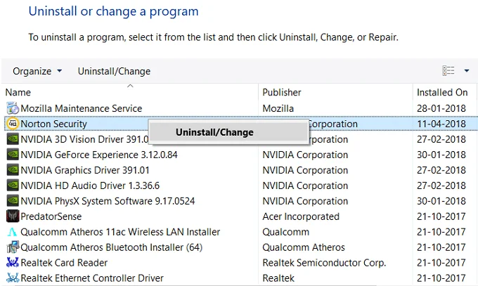This screenshot has width=478, height=286.
Task: Click the 11-04-2018 install date
Action: [x=441, y=124]
